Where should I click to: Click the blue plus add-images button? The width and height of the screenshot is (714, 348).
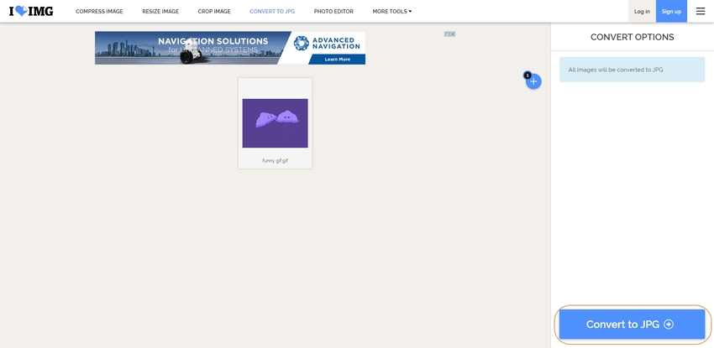[533, 81]
